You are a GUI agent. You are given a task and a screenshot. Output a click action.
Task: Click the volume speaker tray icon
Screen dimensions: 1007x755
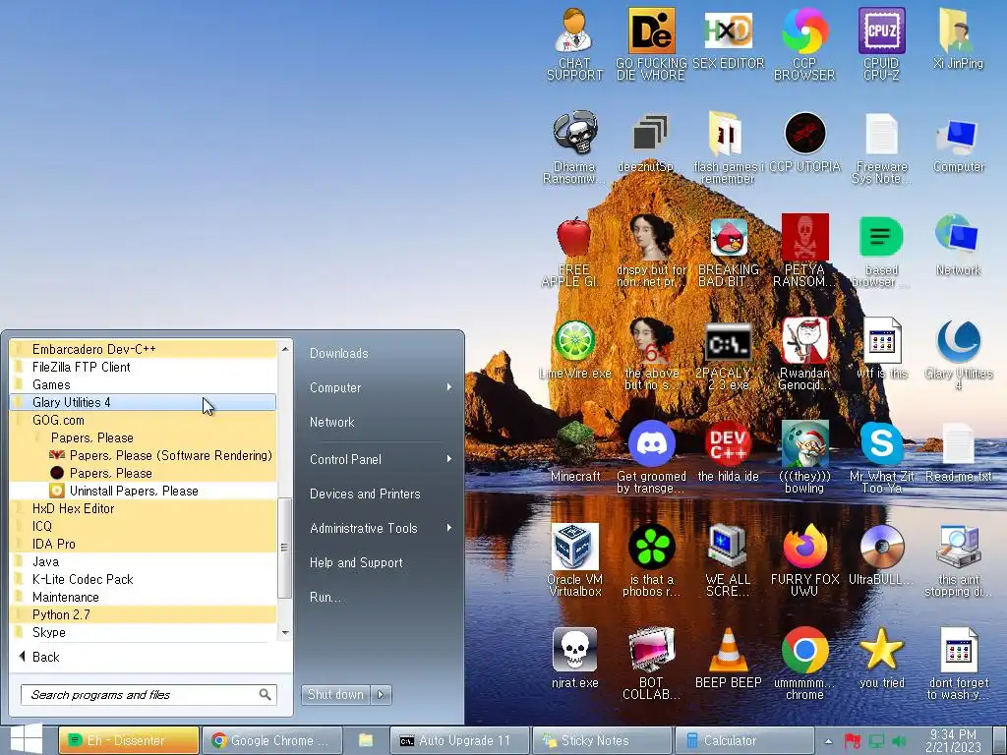coord(899,741)
